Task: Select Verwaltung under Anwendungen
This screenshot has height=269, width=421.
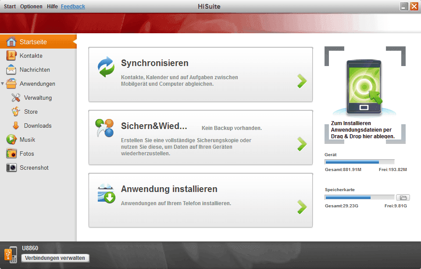Action: 38,98
